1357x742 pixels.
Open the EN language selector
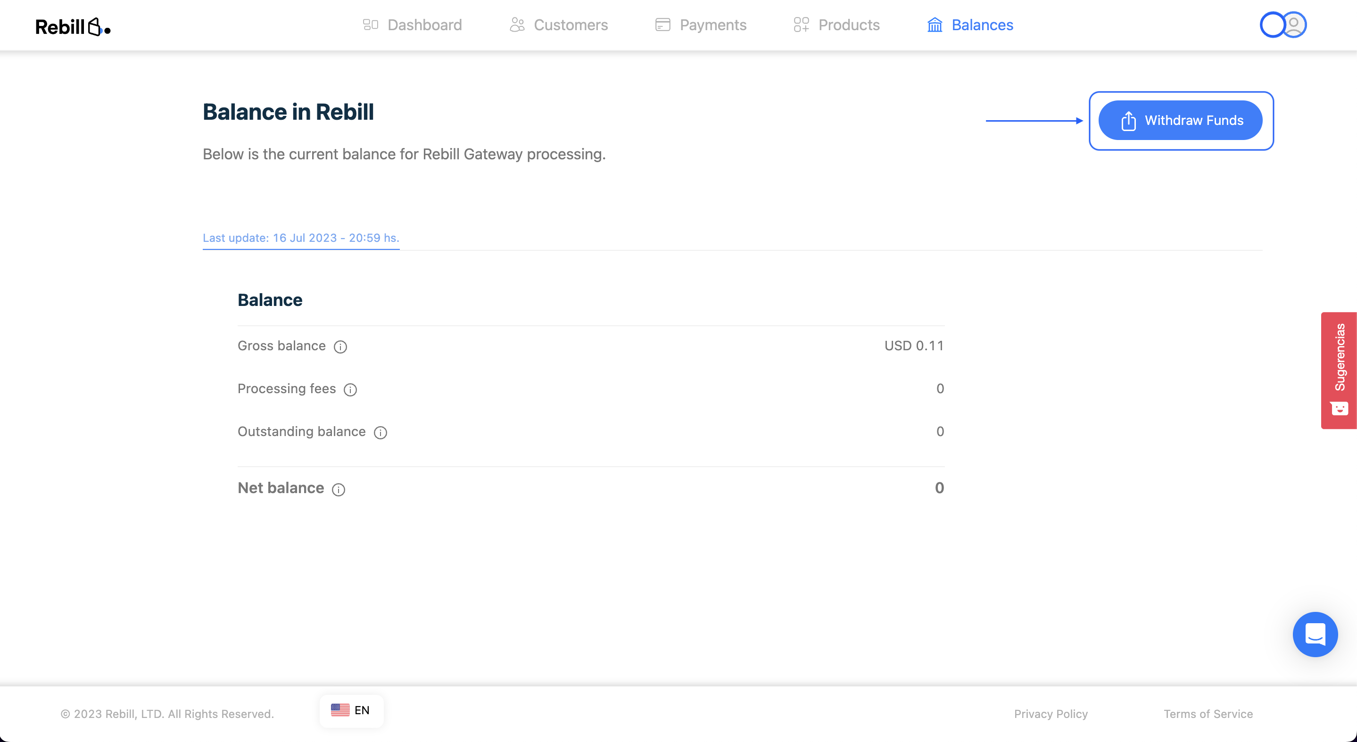[351, 710]
